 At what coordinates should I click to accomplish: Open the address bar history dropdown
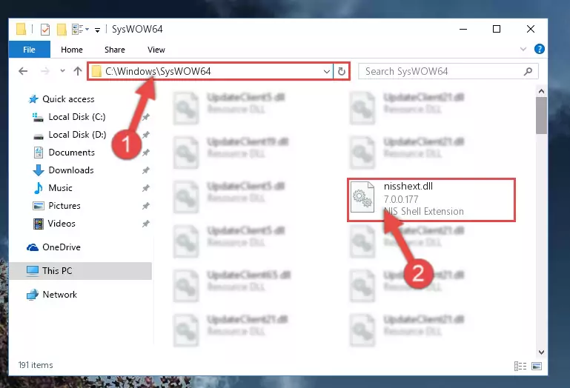(327, 72)
